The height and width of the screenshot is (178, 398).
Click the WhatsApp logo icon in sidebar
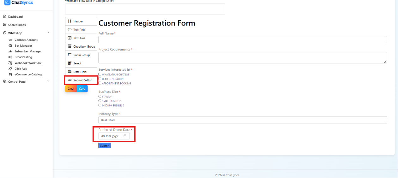point(5,33)
